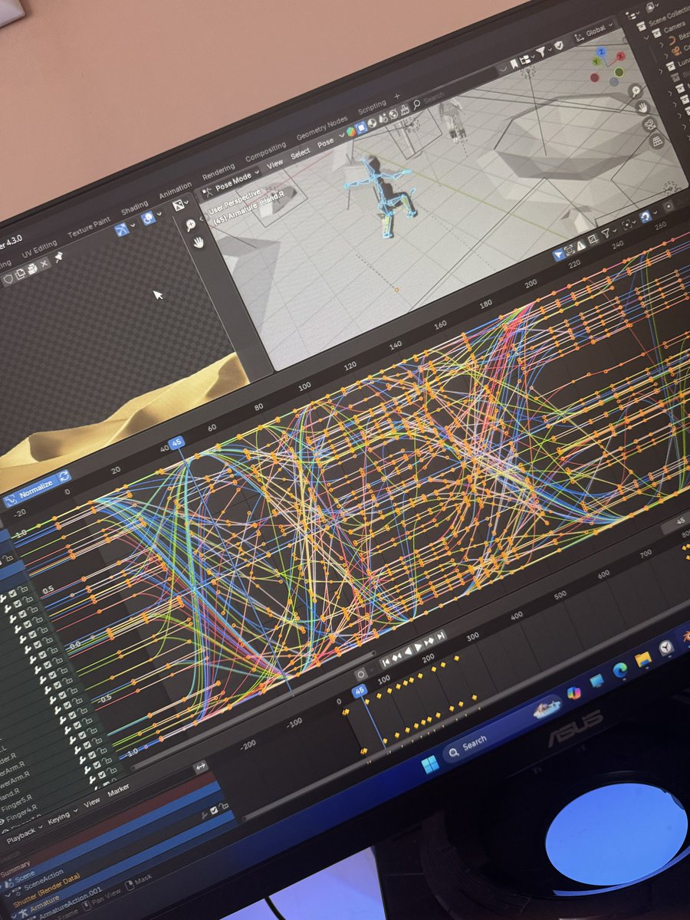
Task: Select the Compositing workspace tab
Action: [x=265, y=151]
